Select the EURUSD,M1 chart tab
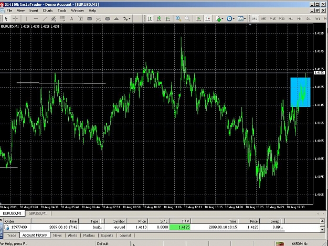The width and height of the screenshot is (328, 246). (x=12, y=213)
